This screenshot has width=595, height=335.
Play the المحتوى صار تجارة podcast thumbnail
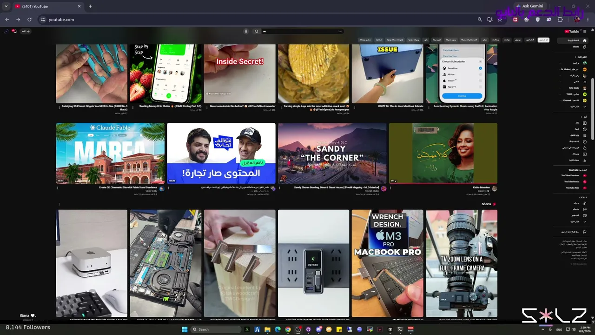pyautogui.click(x=221, y=153)
